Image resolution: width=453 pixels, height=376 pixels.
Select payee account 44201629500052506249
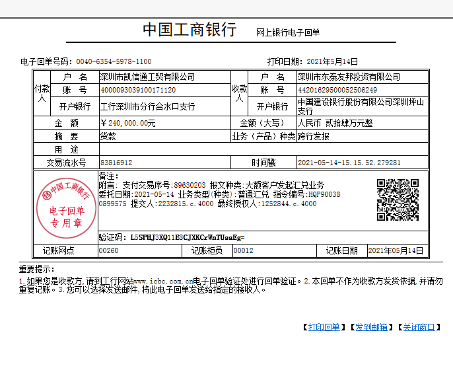click(337, 90)
